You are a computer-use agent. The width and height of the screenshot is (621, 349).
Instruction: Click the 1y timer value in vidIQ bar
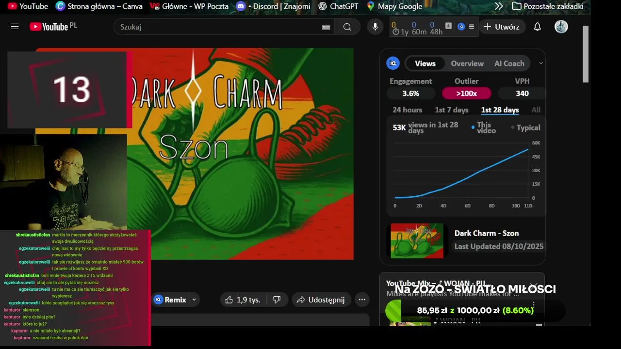(x=401, y=32)
